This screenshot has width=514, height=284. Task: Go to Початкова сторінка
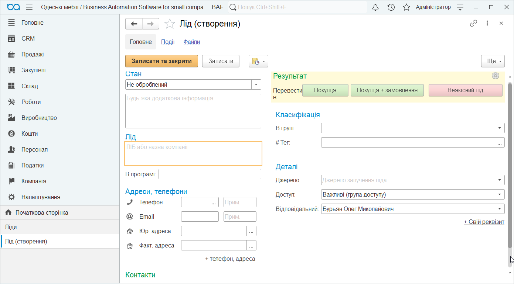point(60,212)
